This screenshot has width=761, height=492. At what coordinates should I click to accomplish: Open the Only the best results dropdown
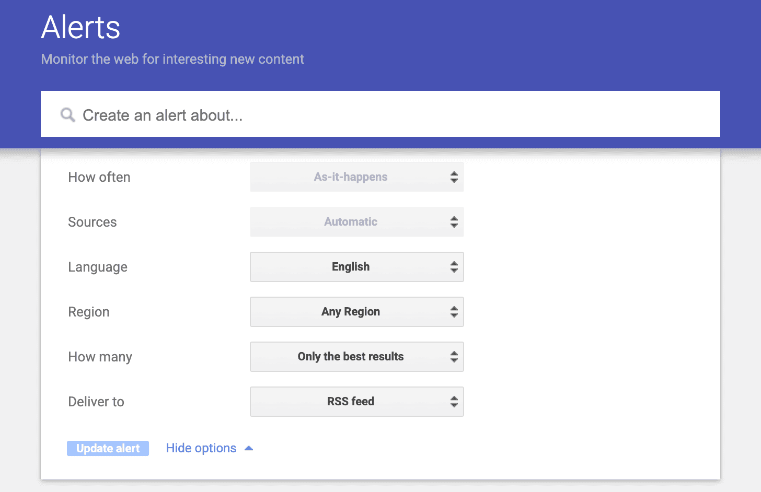pos(357,357)
